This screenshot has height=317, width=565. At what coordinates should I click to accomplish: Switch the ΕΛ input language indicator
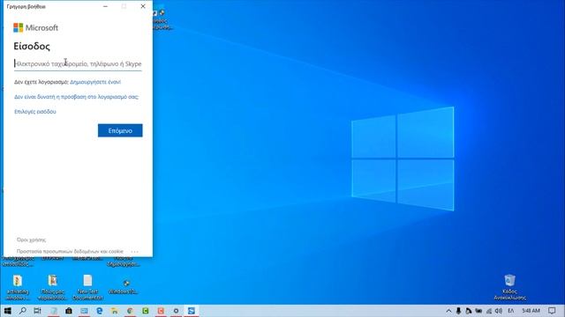click(510, 311)
